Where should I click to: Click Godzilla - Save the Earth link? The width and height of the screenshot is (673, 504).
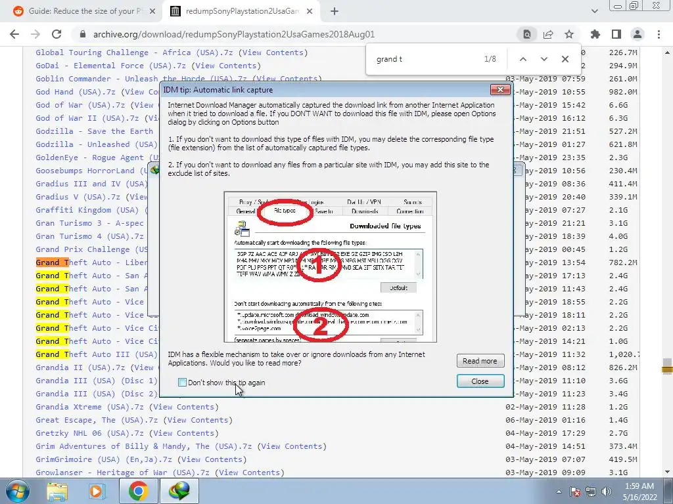[x=95, y=131]
